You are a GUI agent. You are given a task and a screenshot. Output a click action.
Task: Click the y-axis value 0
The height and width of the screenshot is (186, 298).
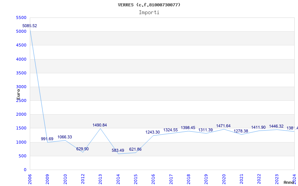[x=25, y=170]
